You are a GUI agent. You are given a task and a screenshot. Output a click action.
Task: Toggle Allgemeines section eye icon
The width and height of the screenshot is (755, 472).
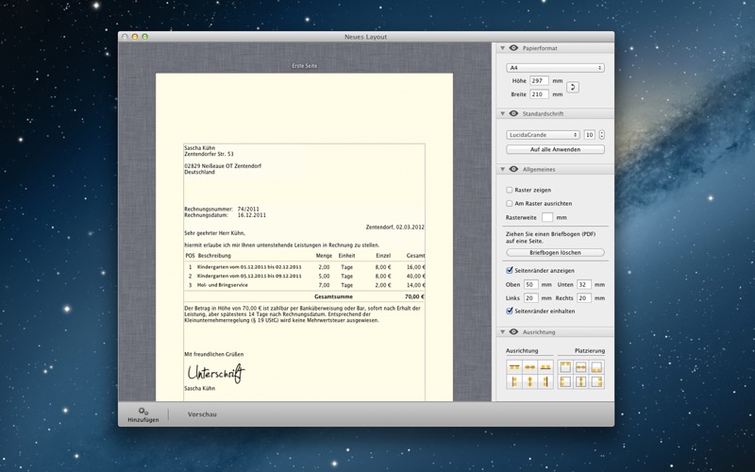[513, 169]
